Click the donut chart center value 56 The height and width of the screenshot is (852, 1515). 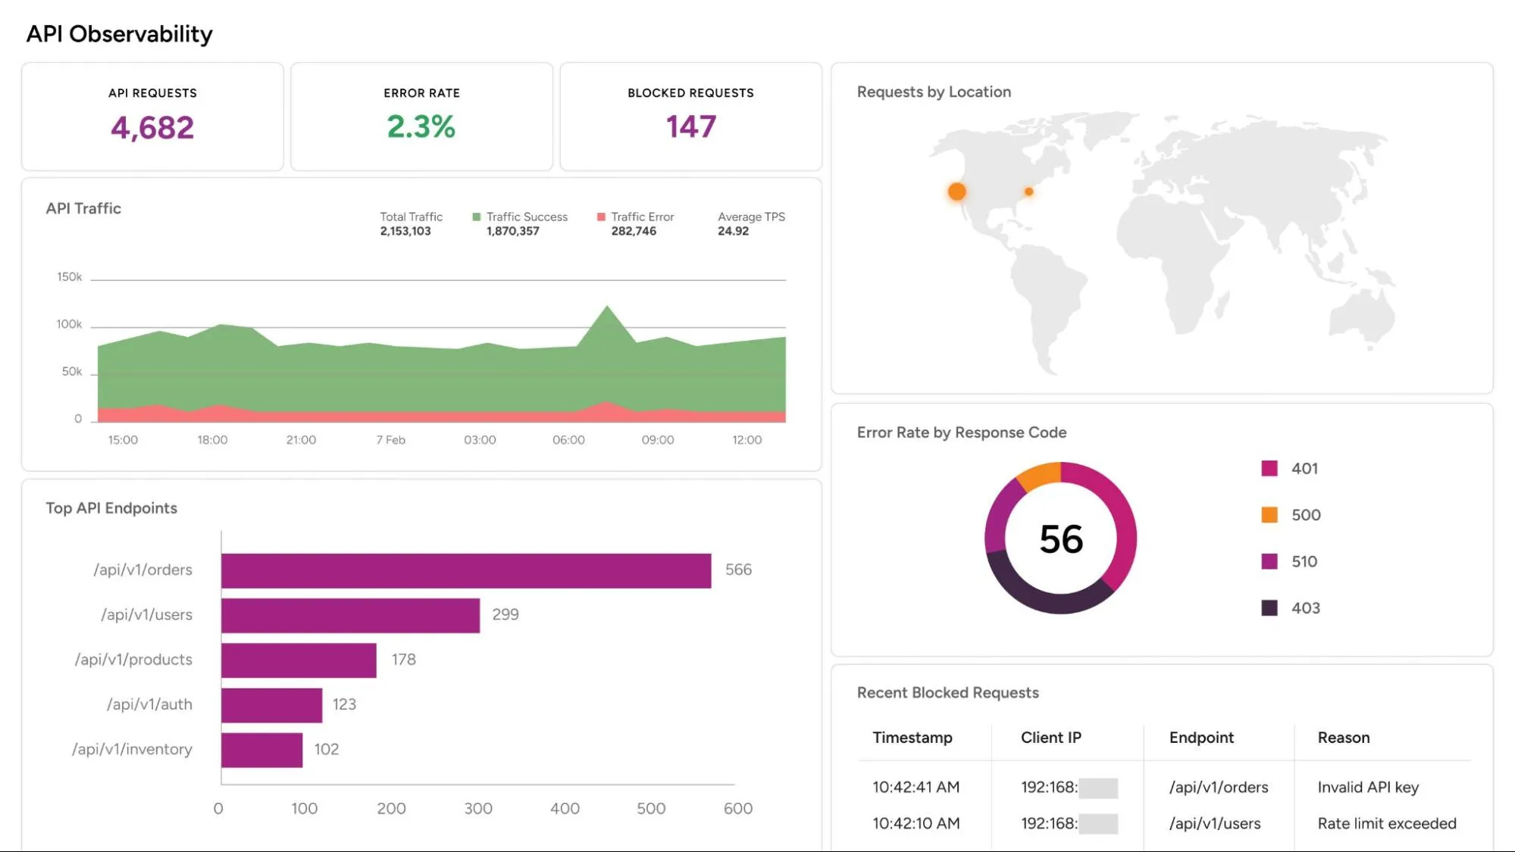point(1061,539)
